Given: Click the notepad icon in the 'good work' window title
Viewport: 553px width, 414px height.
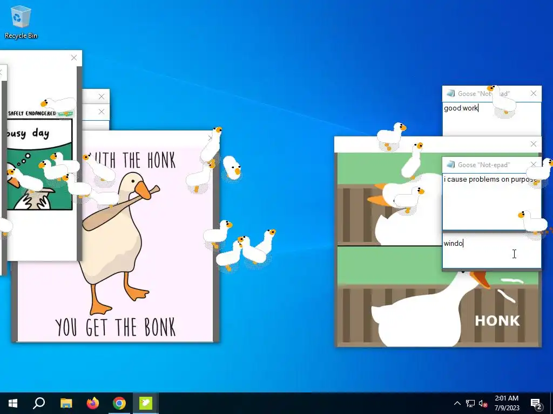Looking at the screenshot, I should pyautogui.click(x=450, y=93).
